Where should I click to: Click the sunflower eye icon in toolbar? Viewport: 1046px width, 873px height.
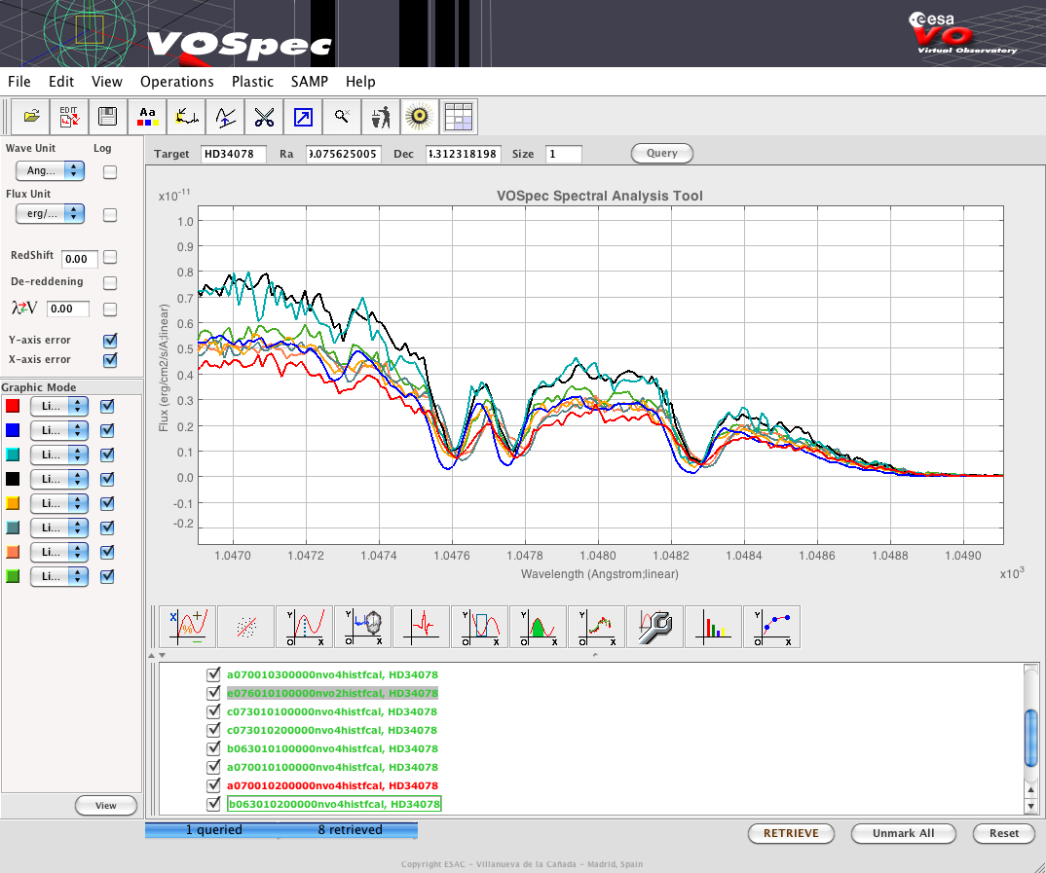[x=419, y=118]
